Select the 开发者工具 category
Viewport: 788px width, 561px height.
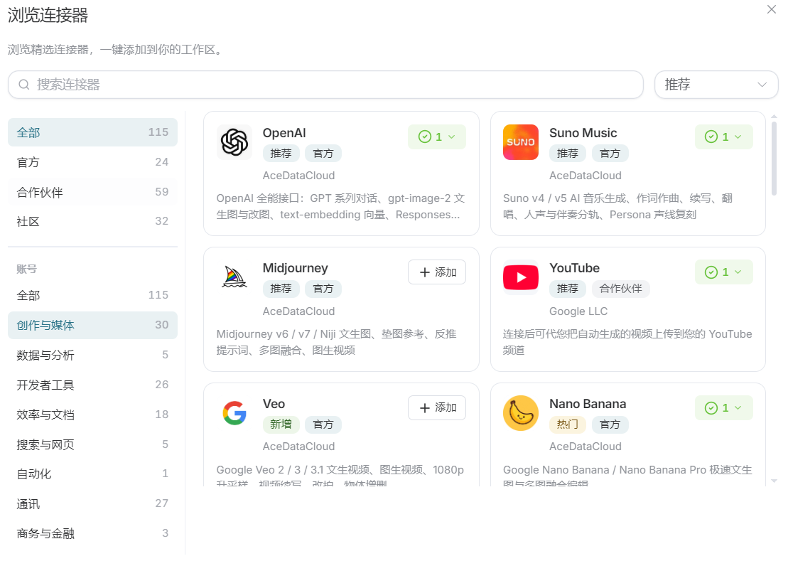pos(92,385)
